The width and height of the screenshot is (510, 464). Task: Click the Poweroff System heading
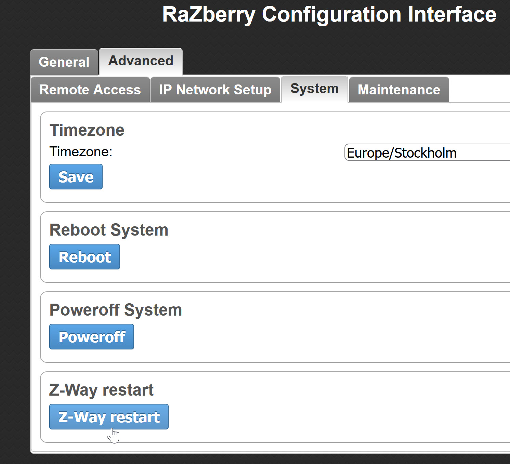click(x=116, y=310)
